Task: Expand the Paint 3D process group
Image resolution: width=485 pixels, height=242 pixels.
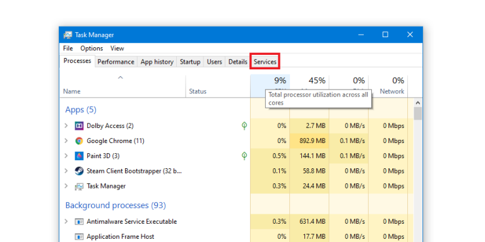Action: click(x=66, y=156)
